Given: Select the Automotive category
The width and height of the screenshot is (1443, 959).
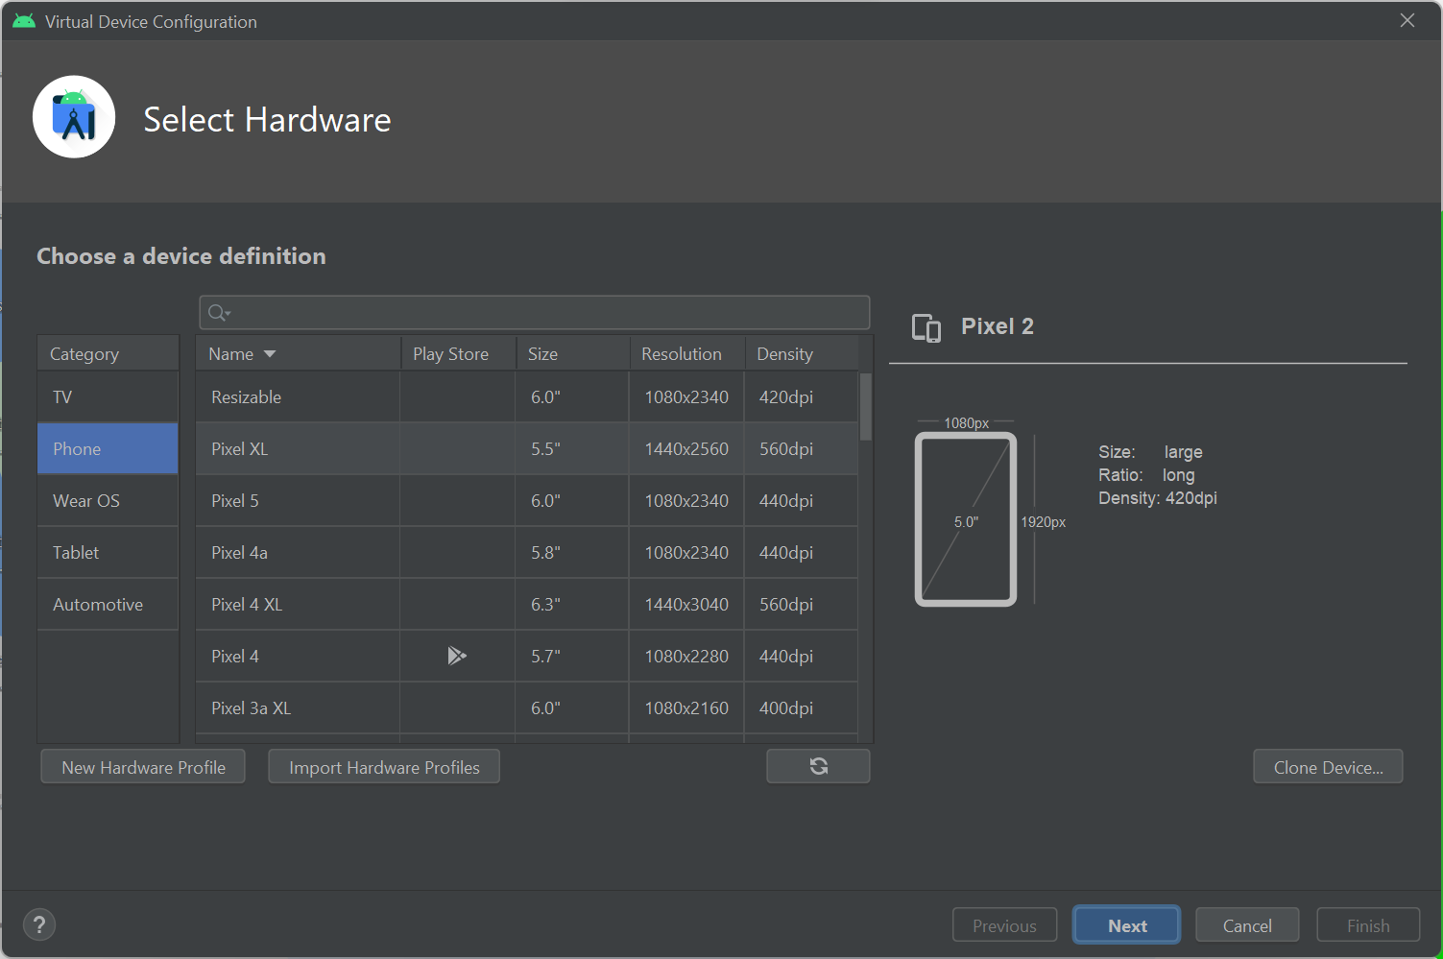Looking at the screenshot, I should (x=108, y=604).
